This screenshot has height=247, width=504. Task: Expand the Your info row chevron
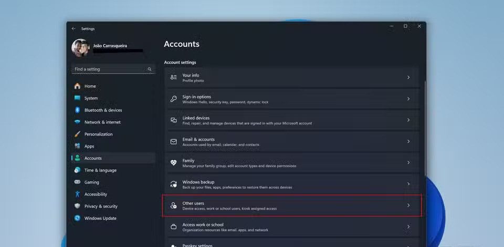[408, 77]
